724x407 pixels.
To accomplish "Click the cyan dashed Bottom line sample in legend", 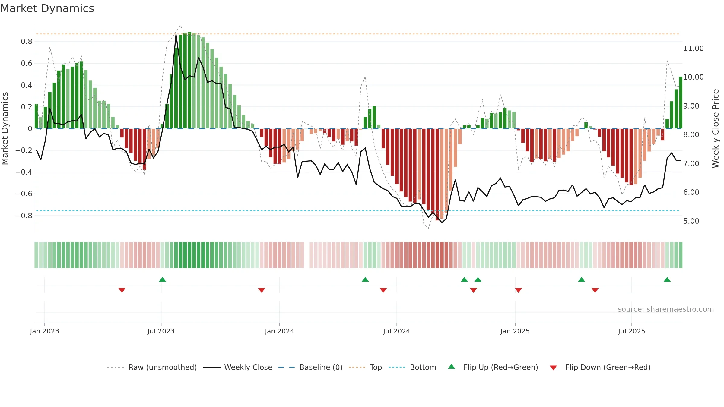I will coord(397,367).
